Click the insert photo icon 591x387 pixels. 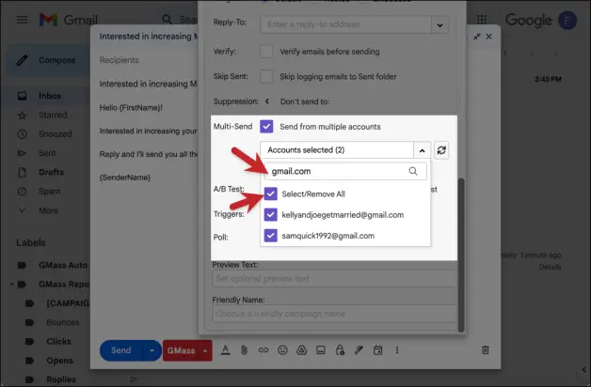point(320,350)
